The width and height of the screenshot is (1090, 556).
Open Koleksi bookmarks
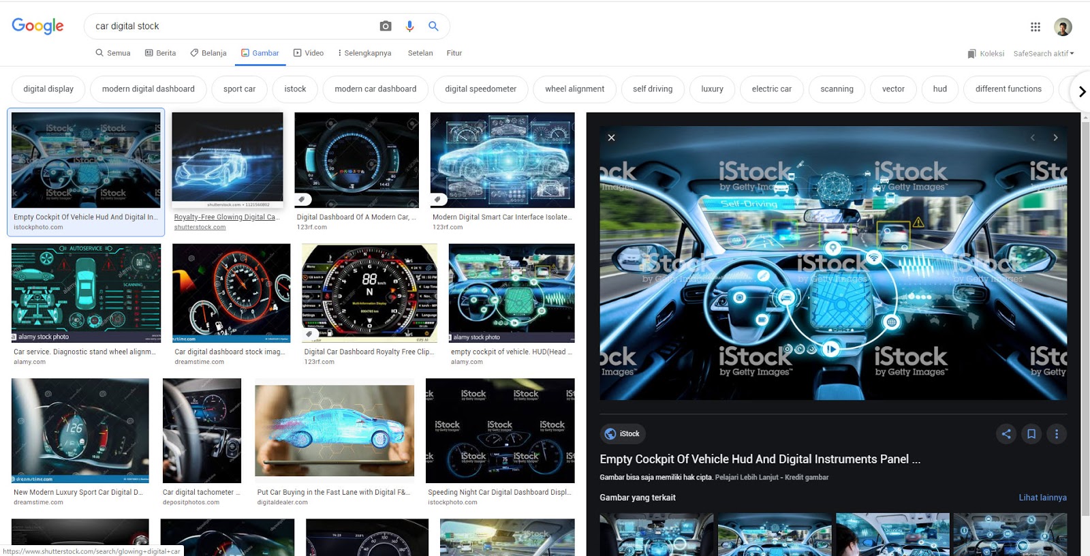(x=986, y=54)
